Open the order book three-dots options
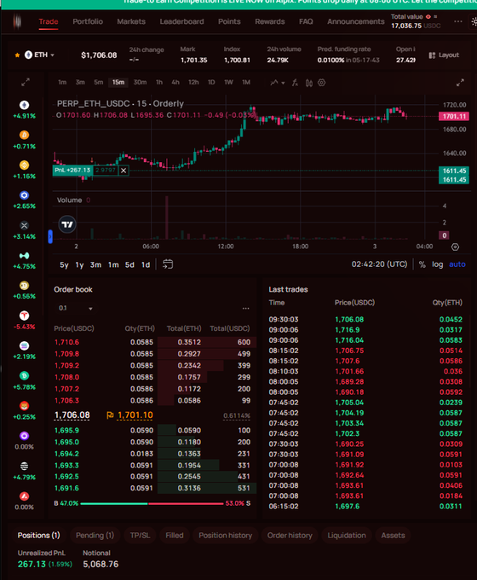The width and height of the screenshot is (477, 580). tap(245, 308)
